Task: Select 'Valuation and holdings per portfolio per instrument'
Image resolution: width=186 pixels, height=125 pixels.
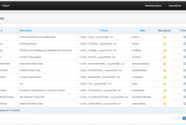Action: point(46,50)
